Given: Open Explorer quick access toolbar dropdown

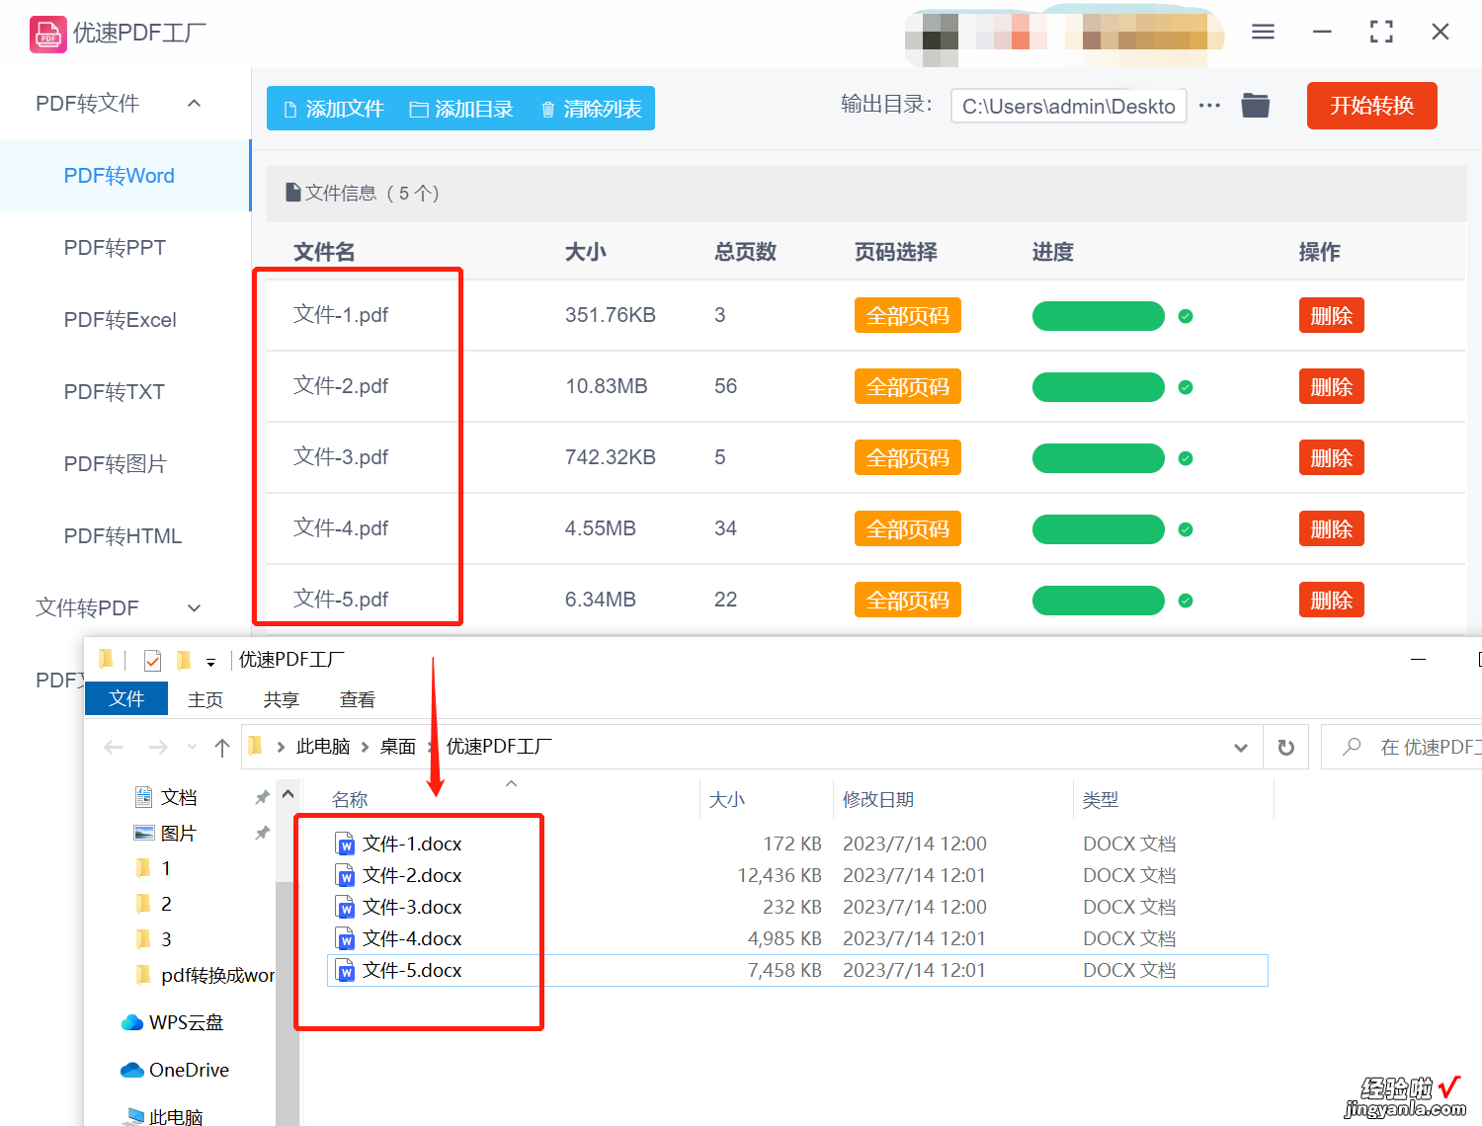Looking at the screenshot, I should [210, 662].
